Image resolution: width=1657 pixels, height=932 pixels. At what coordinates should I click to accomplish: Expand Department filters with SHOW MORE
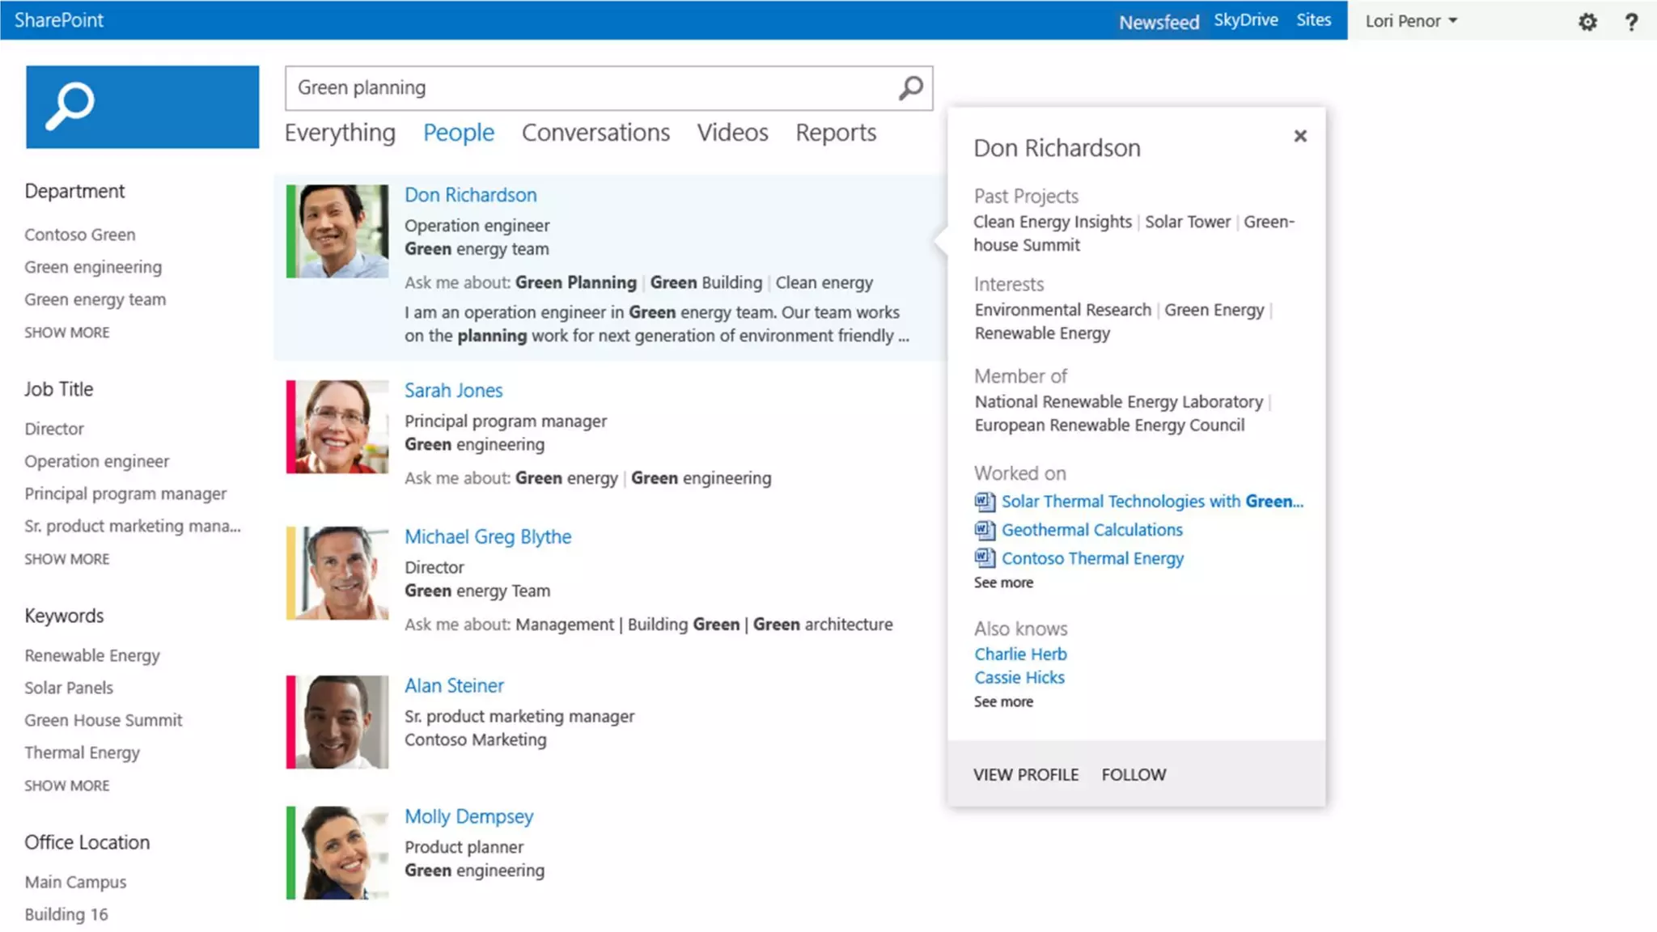coord(66,333)
